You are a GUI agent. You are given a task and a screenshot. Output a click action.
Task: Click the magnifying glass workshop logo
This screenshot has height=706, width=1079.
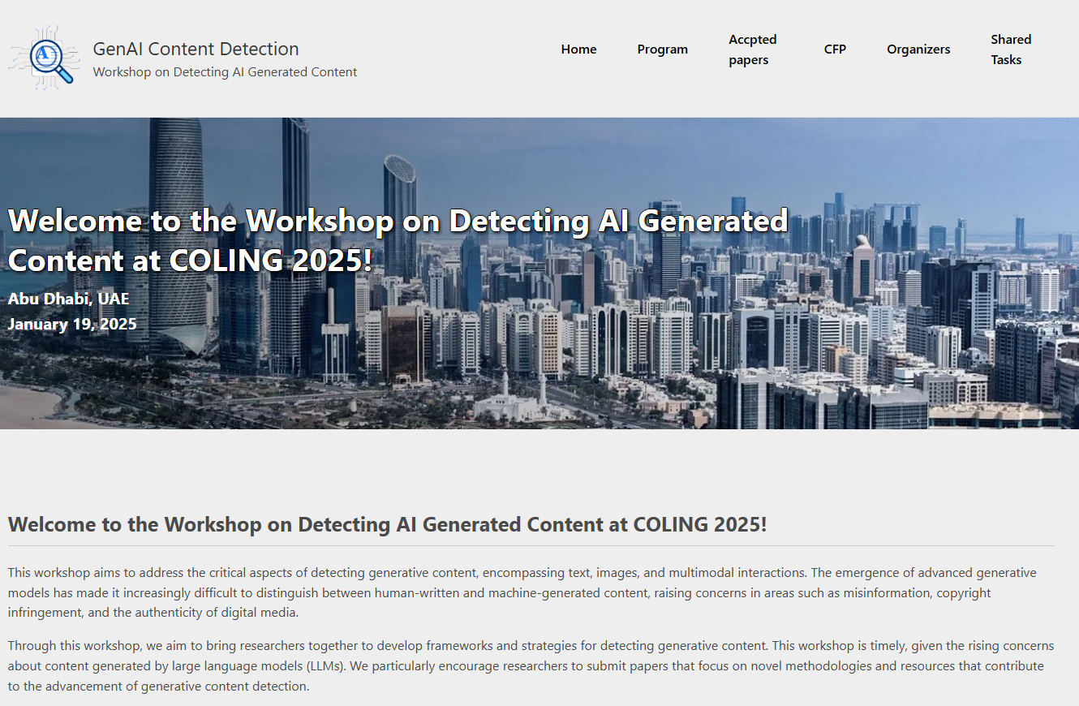pos(45,57)
